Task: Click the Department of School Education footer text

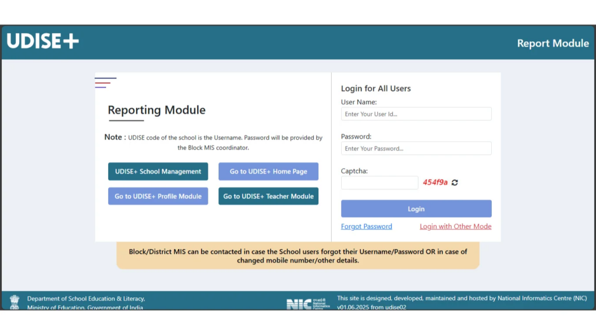Action: [85, 302]
